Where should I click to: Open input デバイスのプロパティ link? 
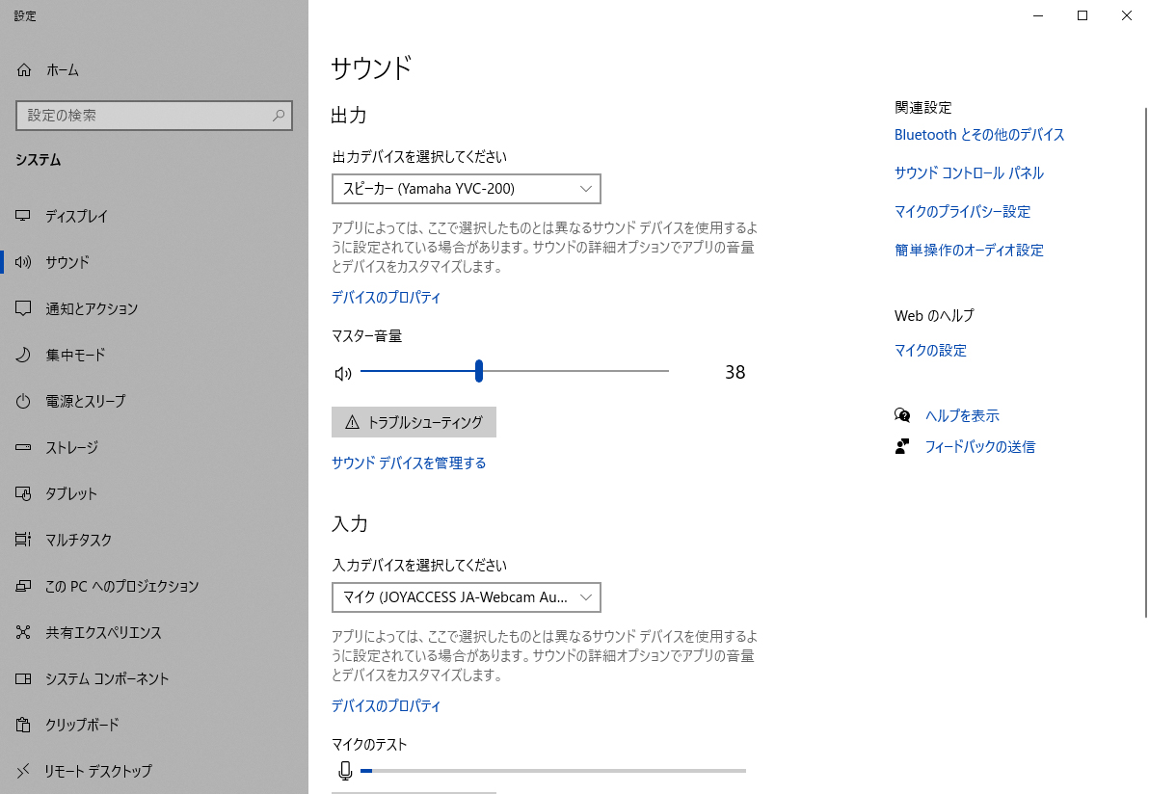(x=387, y=706)
